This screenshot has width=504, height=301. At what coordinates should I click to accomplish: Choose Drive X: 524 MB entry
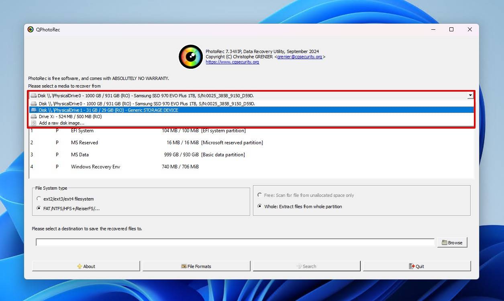(251, 117)
